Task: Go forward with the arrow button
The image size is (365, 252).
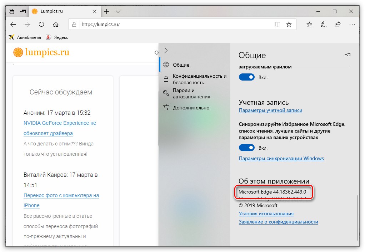Action: click(x=27, y=24)
